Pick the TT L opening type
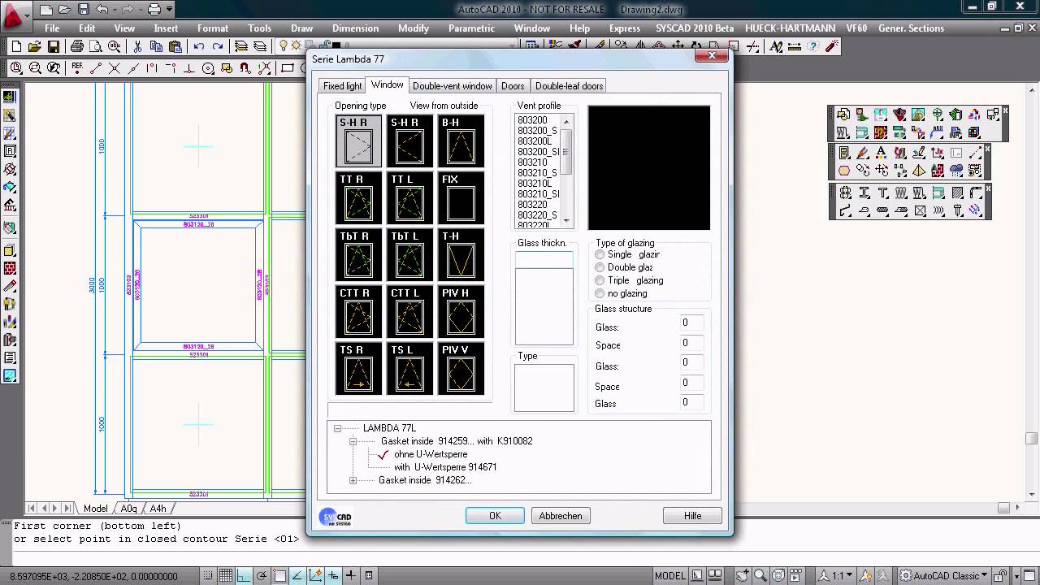The height and width of the screenshot is (585, 1040). pos(409,197)
